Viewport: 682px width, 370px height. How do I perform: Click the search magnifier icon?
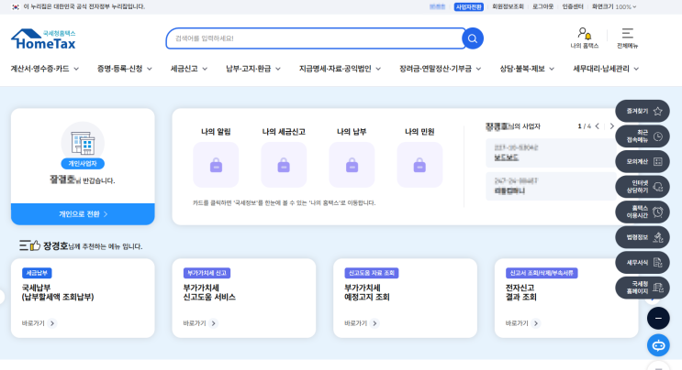coord(472,38)
